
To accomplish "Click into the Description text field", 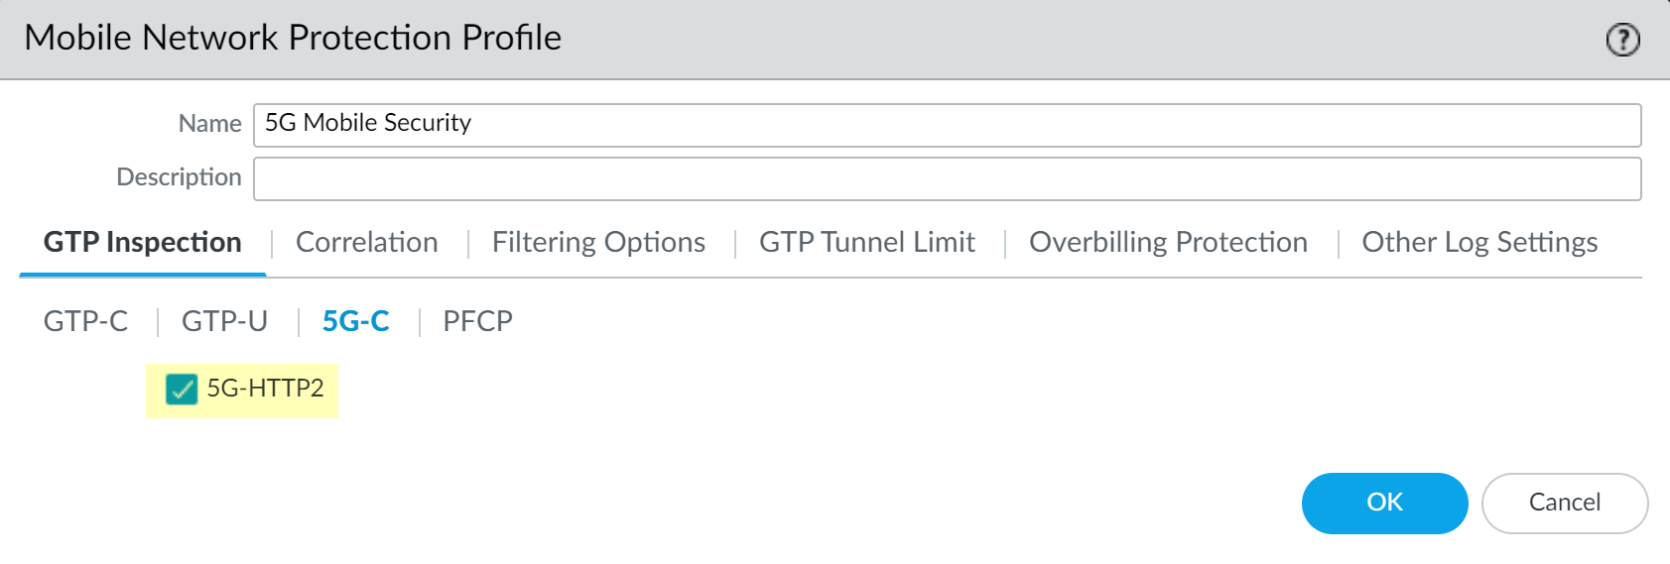I will pyautogui.click(x=947, y=178).
